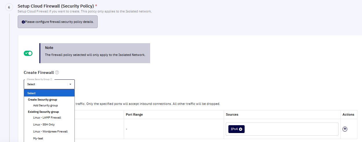The image size is (362, 142).
Task: Select Linux - SSH Only group
Action: pyautogui.click(x=44, y=125)
